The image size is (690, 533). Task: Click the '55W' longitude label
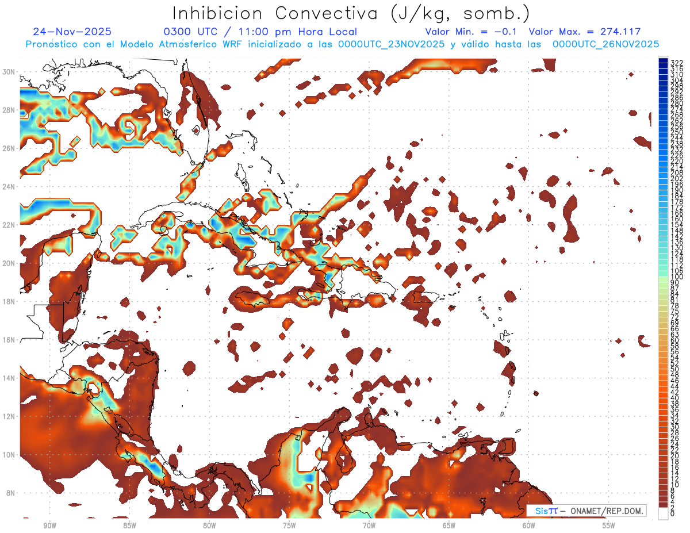[609, 526]
